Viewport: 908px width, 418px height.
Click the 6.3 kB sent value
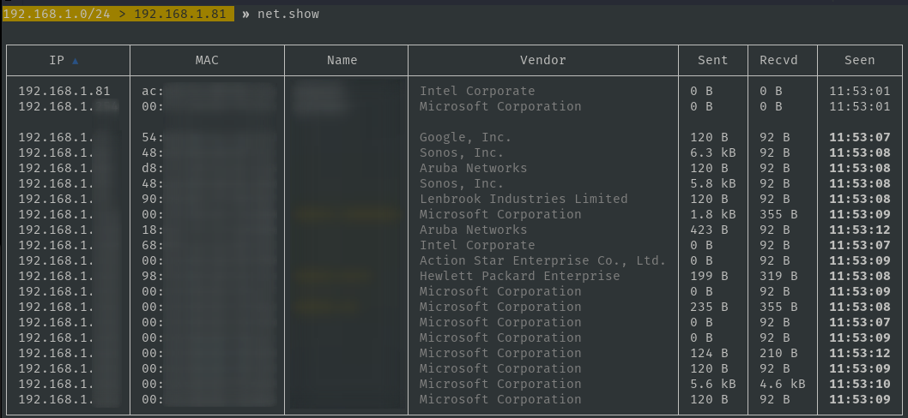(x=712, y=152)
